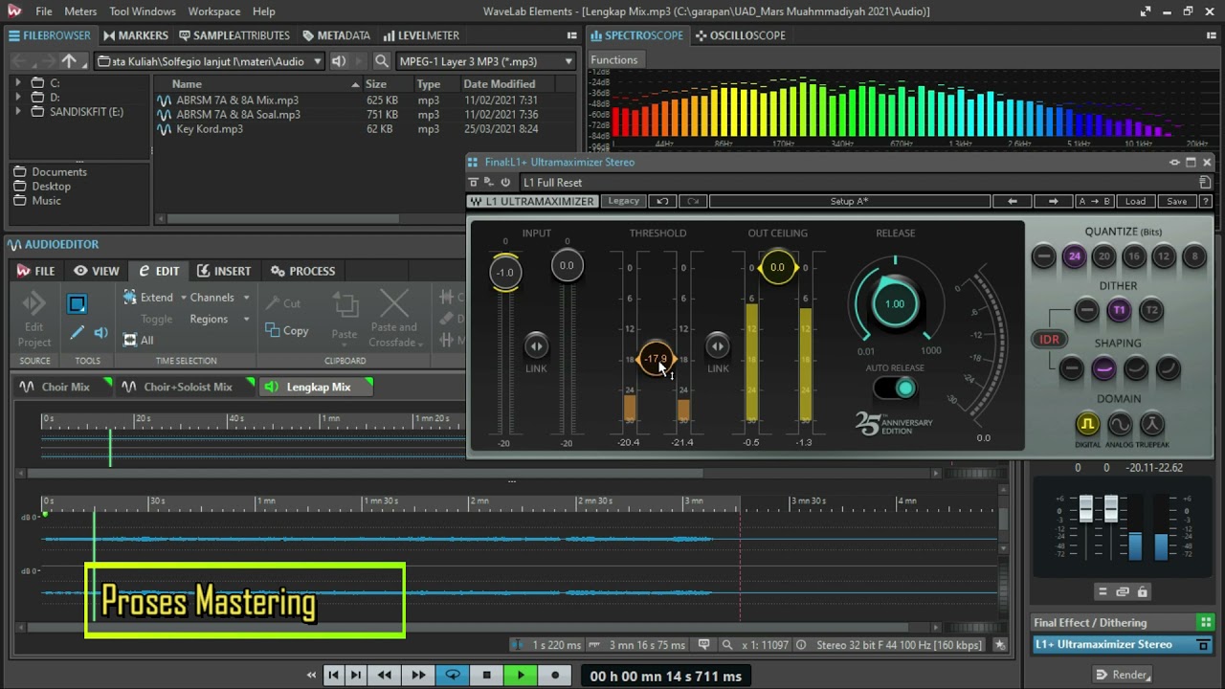Click the zoom magnifier in status bar
The image size is (1225, 689).
pyautogui.click(x=727, y=645)
